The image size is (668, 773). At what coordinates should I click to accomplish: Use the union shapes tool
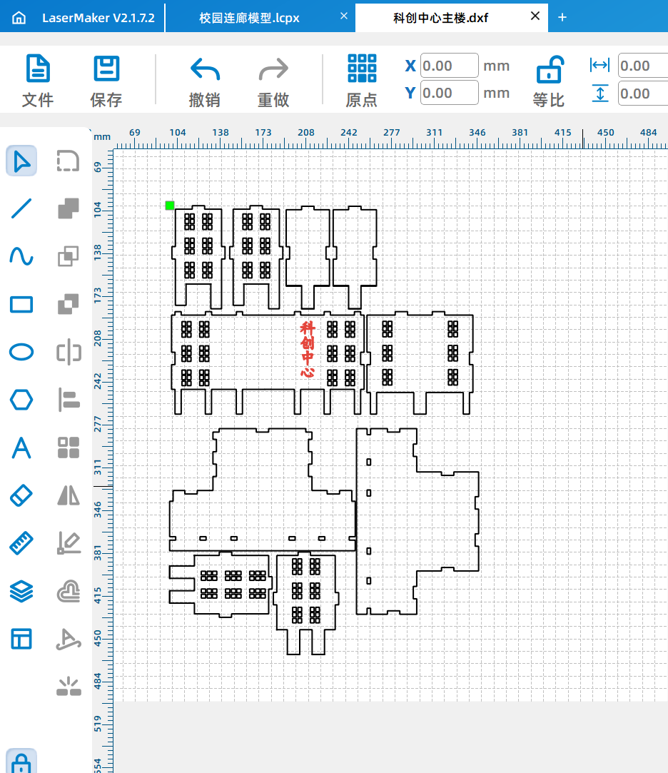click(69, 208)
